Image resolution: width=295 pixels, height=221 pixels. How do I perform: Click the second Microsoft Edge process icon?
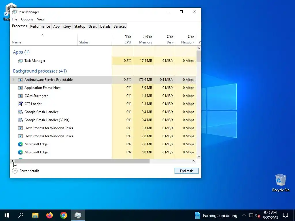click(x=20, y=153)
